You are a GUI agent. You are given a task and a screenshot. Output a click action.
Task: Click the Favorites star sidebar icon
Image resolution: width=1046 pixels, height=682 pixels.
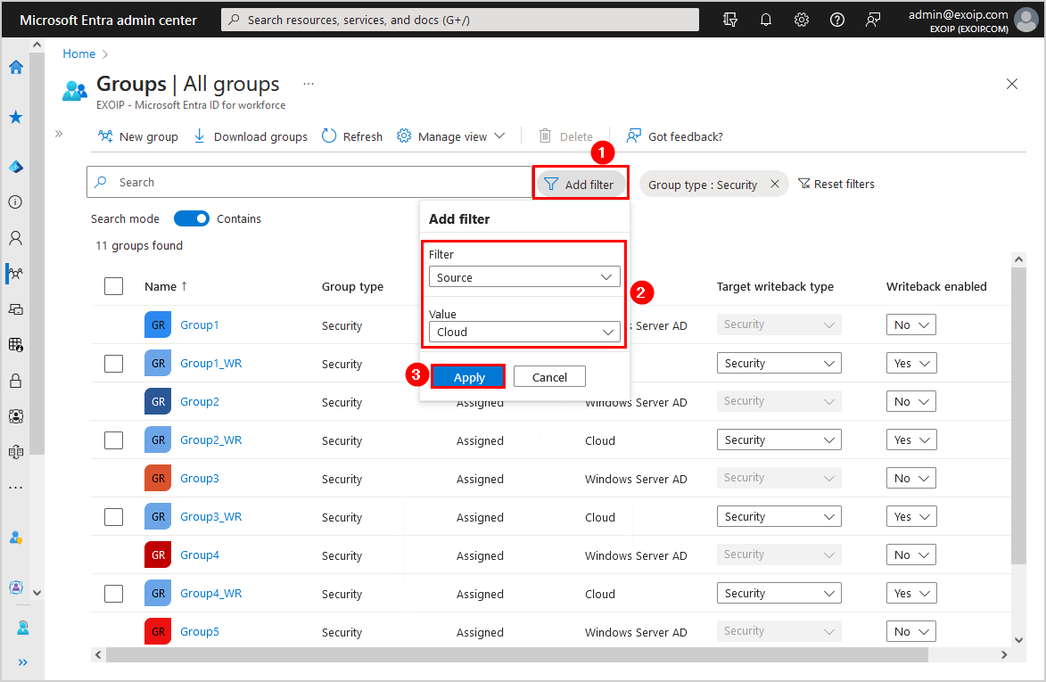click(15, 117)
